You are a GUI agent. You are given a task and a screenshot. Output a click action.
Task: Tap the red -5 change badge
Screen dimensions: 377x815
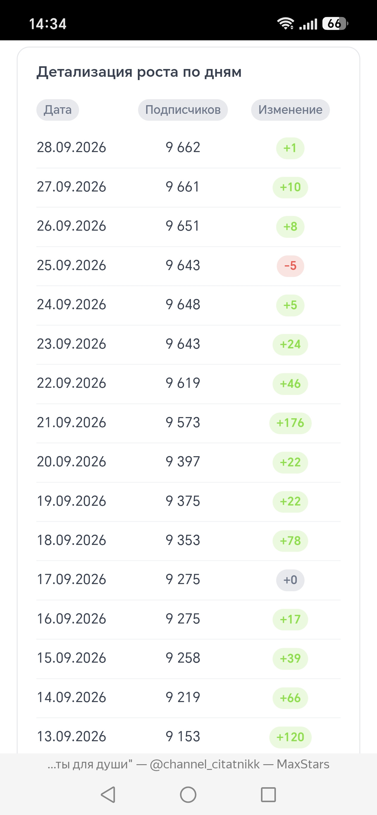coord(290,266)
